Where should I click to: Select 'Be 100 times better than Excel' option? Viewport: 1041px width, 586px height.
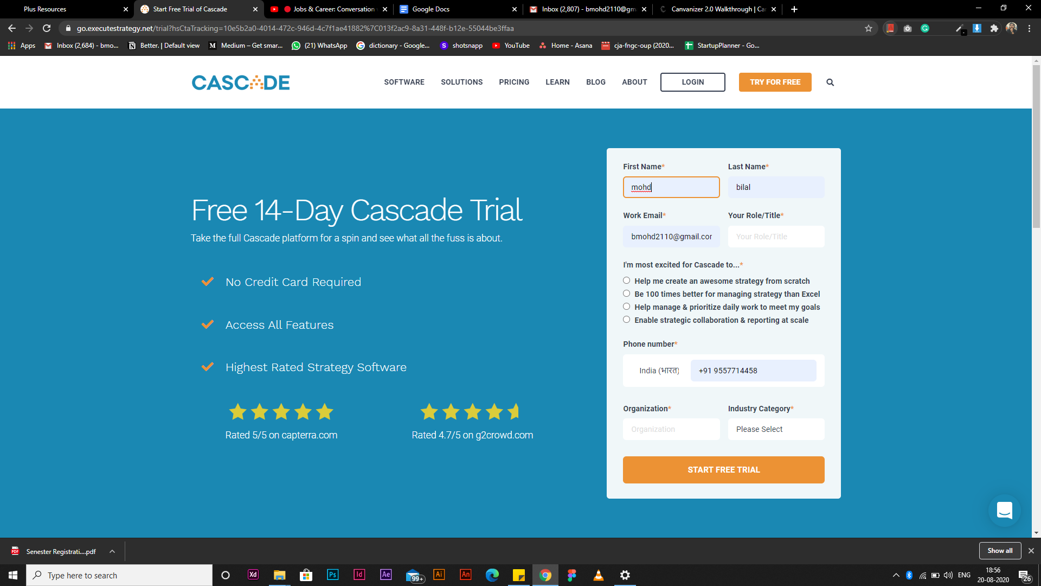[626, 294]
